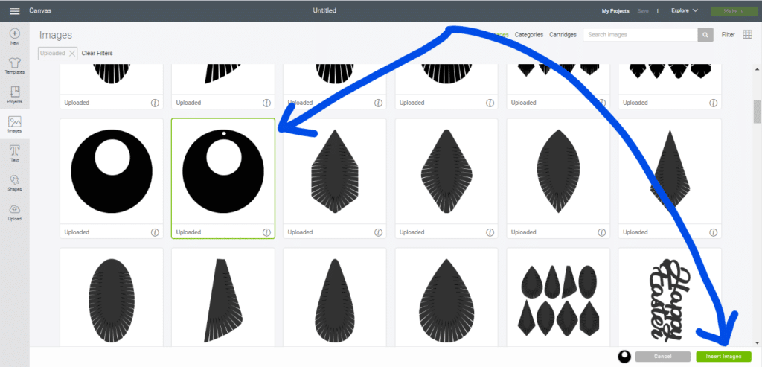Select the eight-shape earring set thumbnail

point(558,298)
